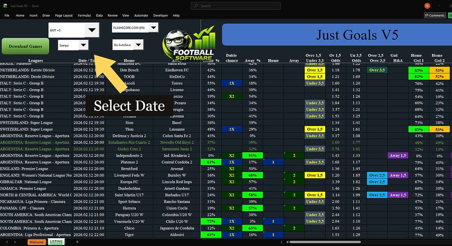
Task: Click the Download Games button
Action: tap(26, 46)
